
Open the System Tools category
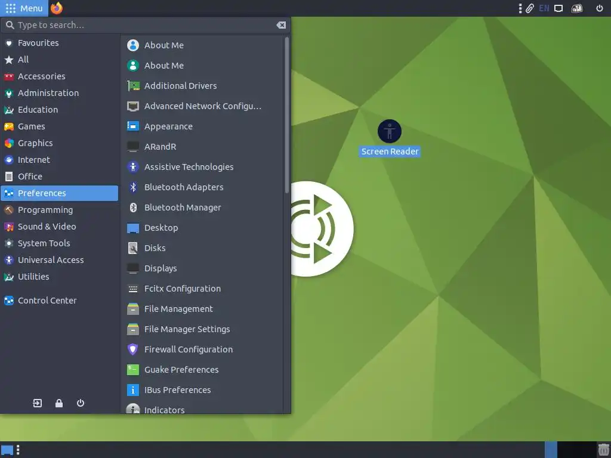(60, 243)
